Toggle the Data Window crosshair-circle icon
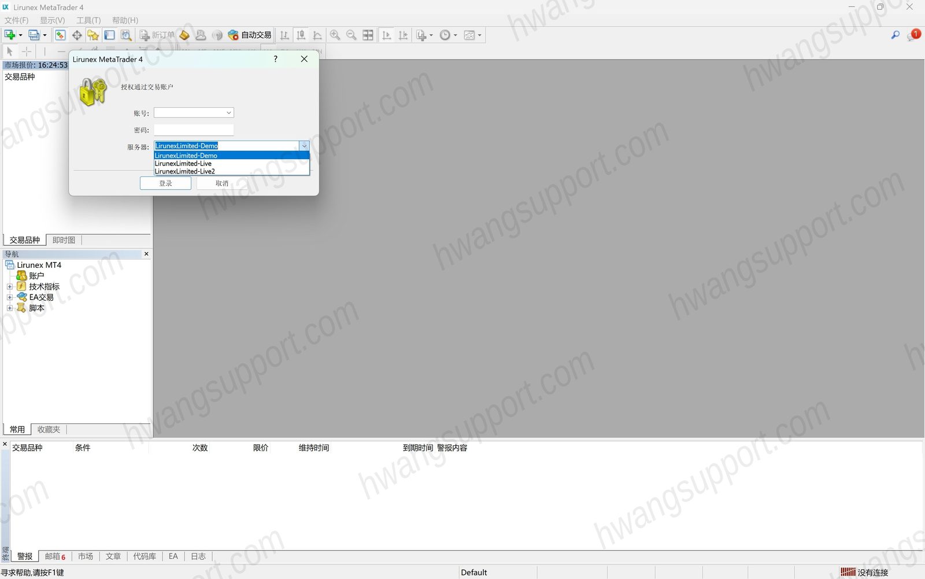This screenshot has width=925, height=579. pos(77,35)
